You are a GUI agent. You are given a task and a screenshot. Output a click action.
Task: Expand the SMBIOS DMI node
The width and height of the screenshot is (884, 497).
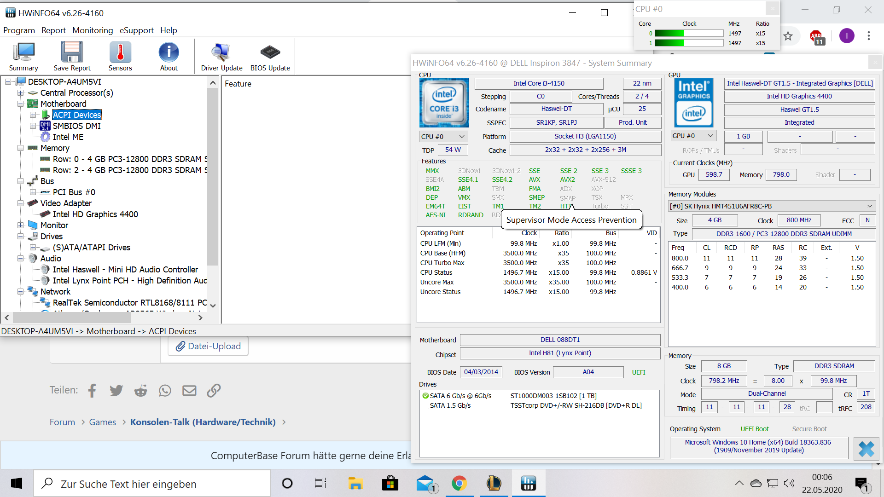[33, 126]
